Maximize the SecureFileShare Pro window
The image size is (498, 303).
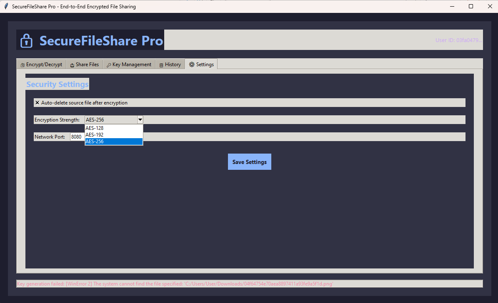pos(471,6)
